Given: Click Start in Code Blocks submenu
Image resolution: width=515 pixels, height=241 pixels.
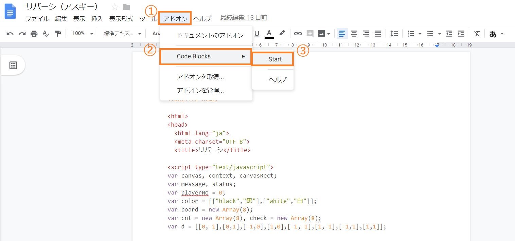Looking at the screenshot, I should pyautogui.click(x=273, y=59).
